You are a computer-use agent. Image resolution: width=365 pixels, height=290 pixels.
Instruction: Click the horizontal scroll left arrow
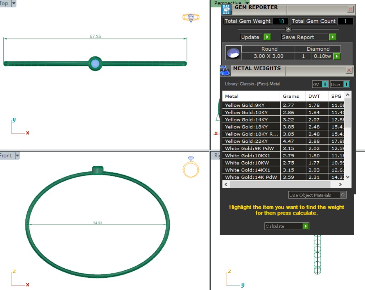coord(226,184)
